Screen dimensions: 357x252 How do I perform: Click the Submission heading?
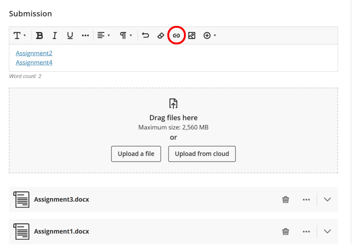pyautogui.click(x=31, y=14)
